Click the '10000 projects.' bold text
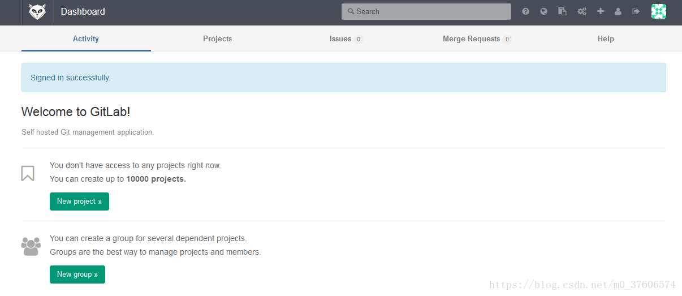Screen dimensions: 682x296 (156, 179)
